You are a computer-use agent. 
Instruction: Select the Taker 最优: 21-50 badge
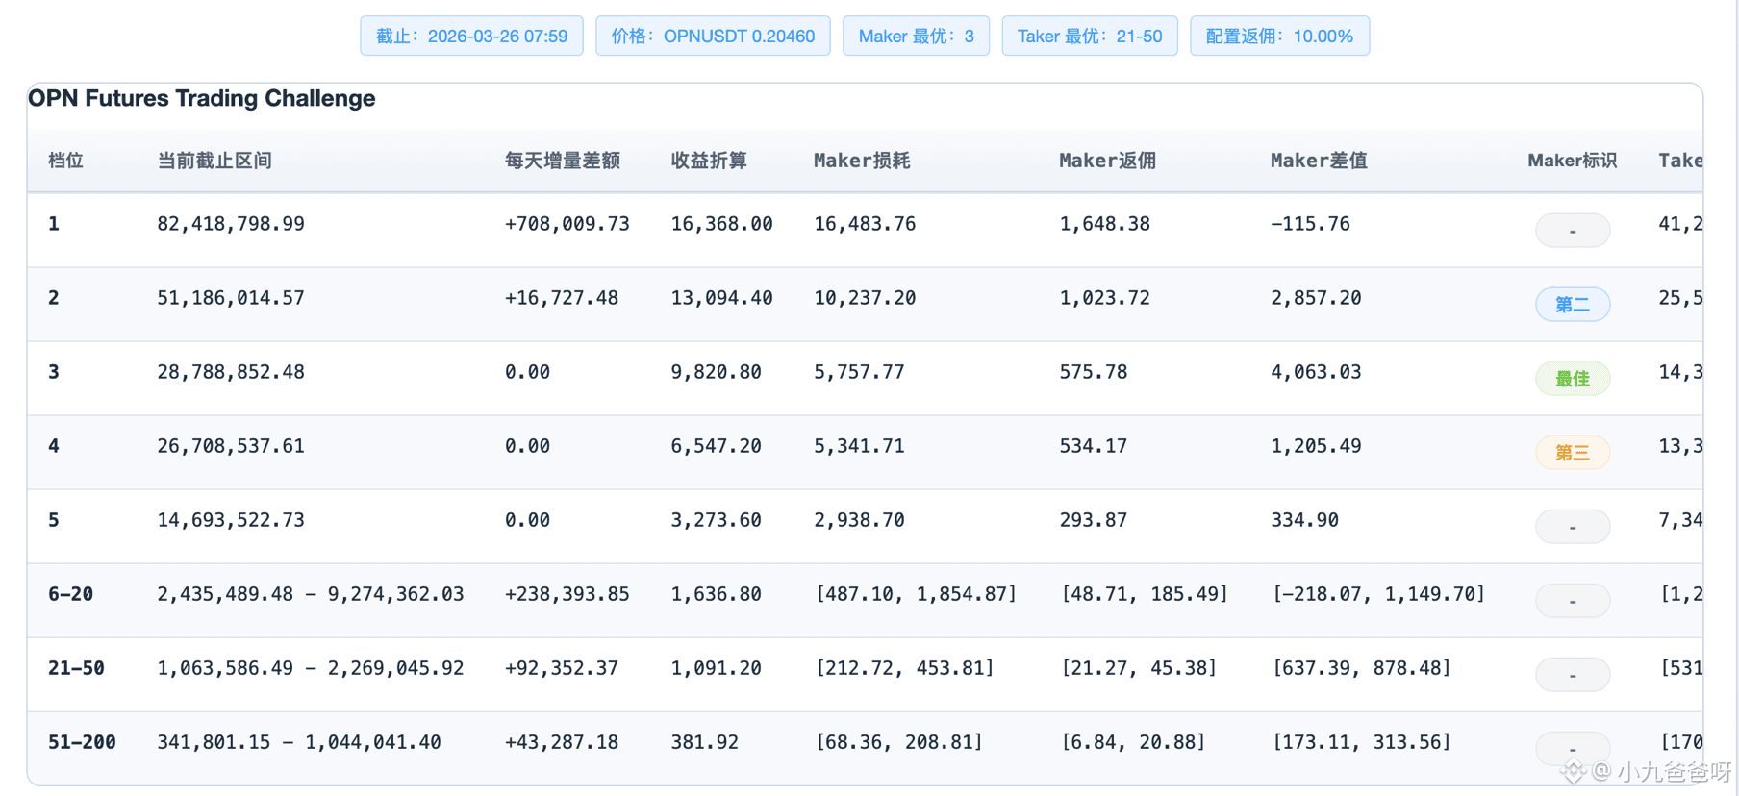1090,37
